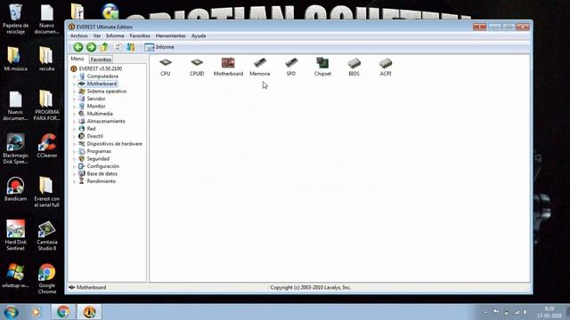
Task: Click the EVEREST icon in the taskbar
Action: click(89, 312)
